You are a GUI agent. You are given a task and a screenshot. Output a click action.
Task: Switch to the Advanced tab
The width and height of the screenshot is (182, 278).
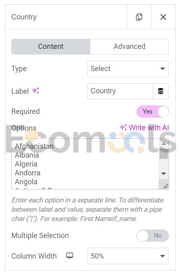(130, 46)
